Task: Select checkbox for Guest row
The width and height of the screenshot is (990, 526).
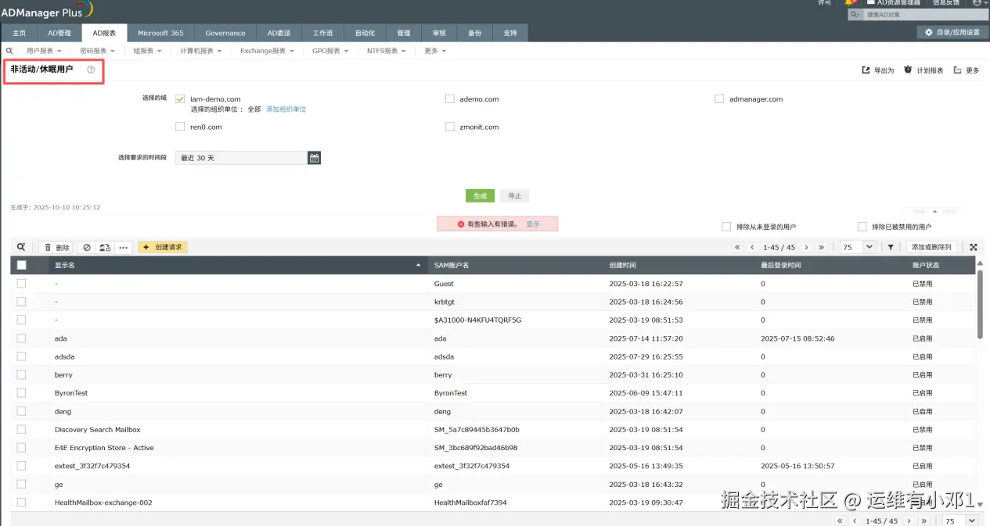Action: 21,283
